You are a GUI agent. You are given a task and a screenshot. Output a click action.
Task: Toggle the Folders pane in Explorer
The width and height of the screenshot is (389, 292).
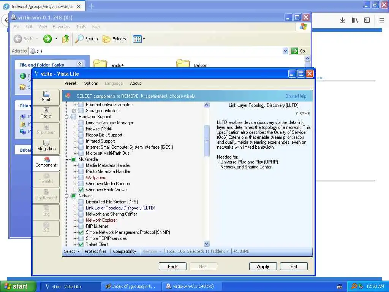pos(114,39)
